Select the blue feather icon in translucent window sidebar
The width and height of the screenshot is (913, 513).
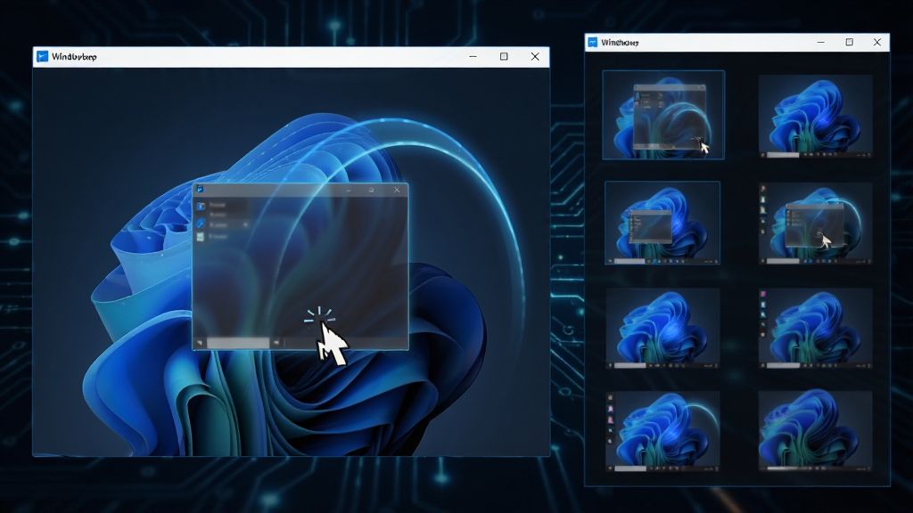point(201,224)
